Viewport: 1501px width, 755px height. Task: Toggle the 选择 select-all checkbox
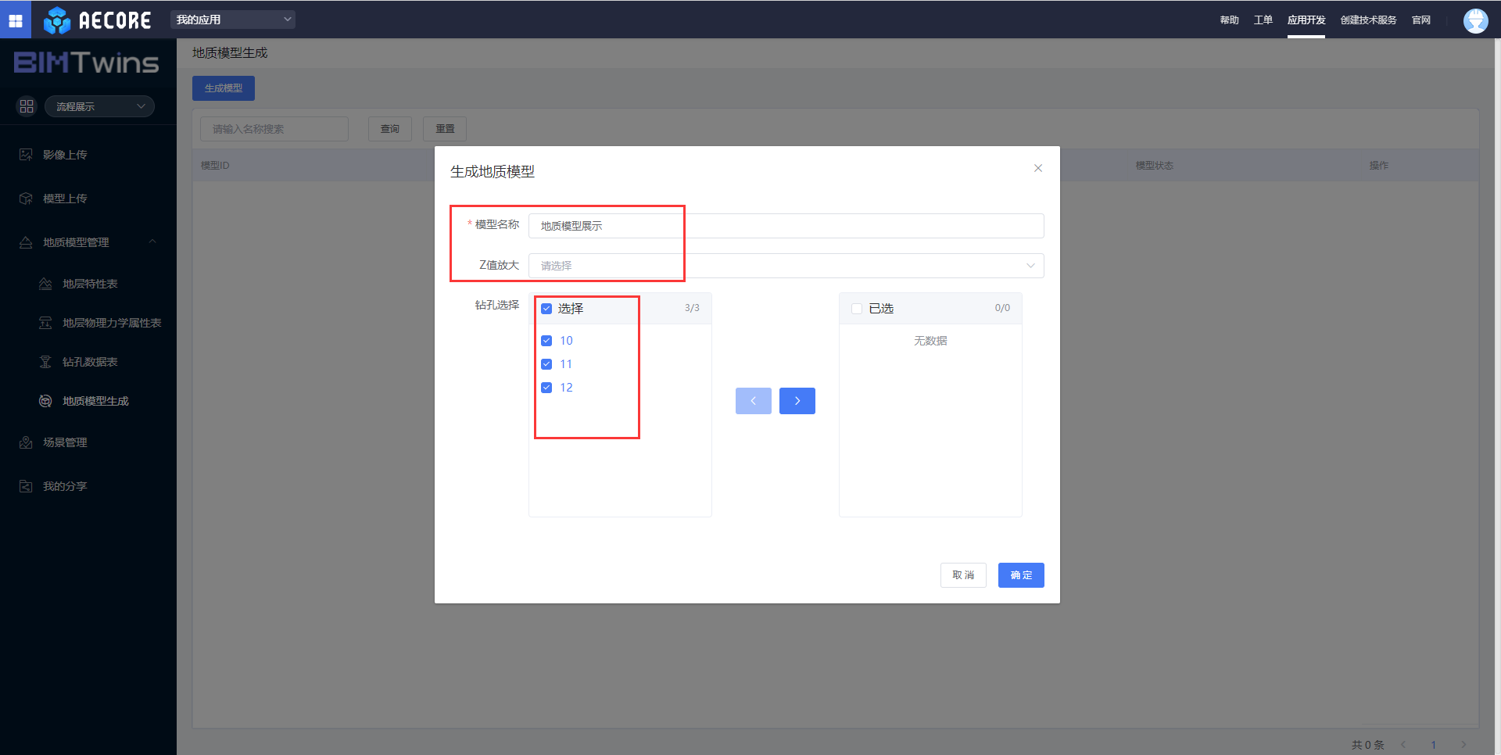point(546,309)
